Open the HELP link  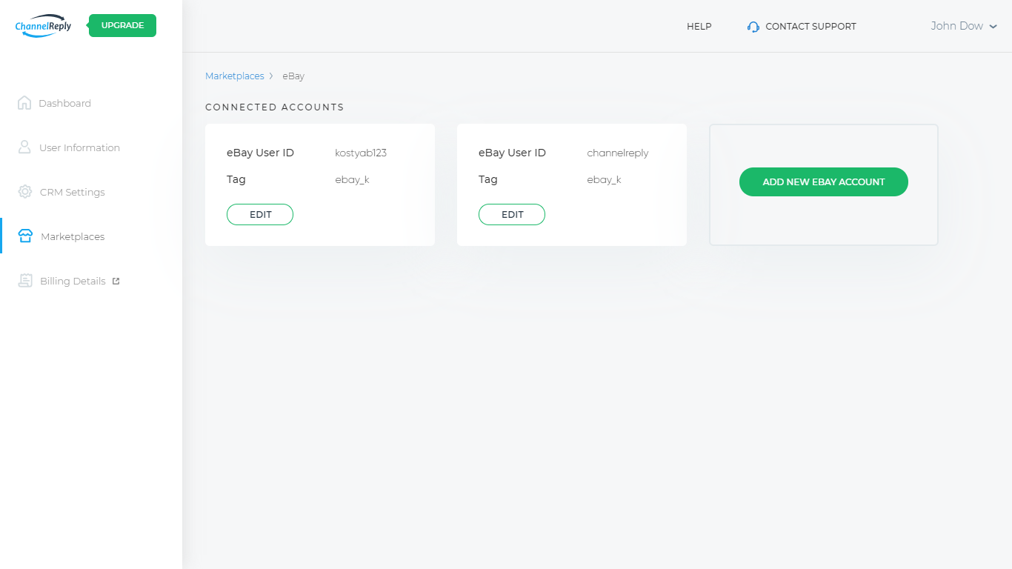pos(699,27)
